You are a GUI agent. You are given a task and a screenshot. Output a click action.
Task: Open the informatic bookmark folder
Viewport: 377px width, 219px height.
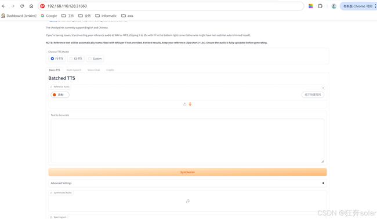coord(106,16)
